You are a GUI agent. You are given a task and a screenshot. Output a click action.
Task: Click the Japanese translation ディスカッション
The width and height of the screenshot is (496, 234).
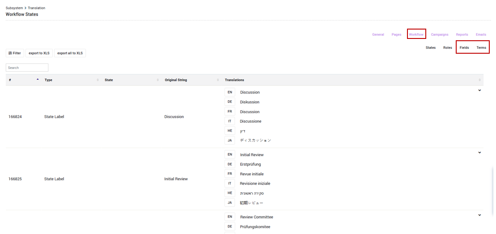[x=255, y=140]
